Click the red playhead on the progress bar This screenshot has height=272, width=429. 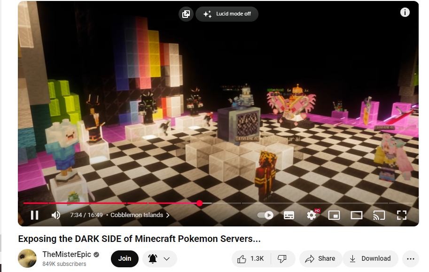[x=200, y=203]
